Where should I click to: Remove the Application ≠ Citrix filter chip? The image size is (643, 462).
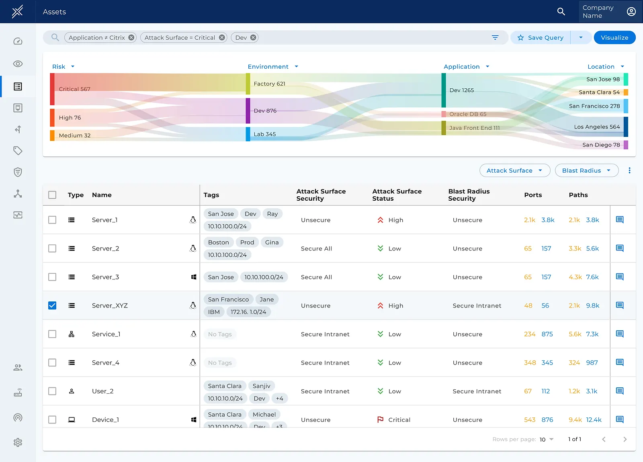click(131, 38)
